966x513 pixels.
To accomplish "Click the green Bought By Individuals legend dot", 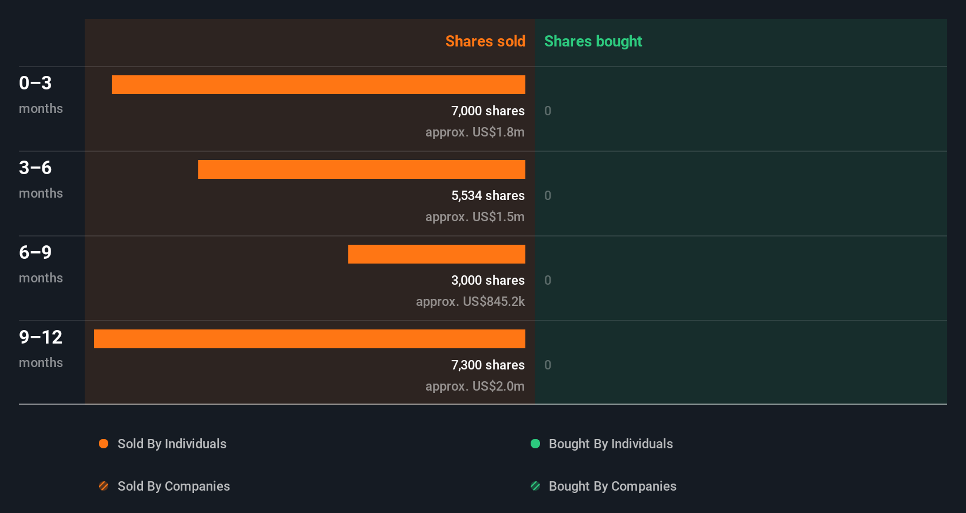I will click(x=535, y=444).
